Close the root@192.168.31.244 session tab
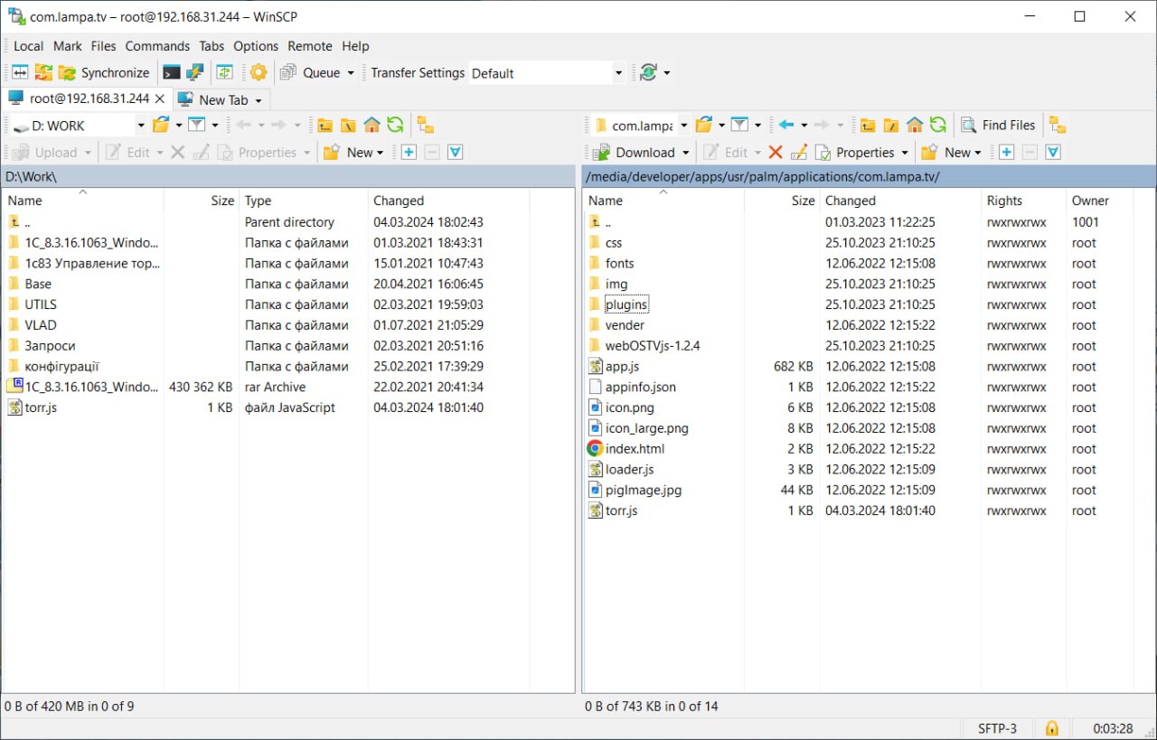 [x=160, y=98]
